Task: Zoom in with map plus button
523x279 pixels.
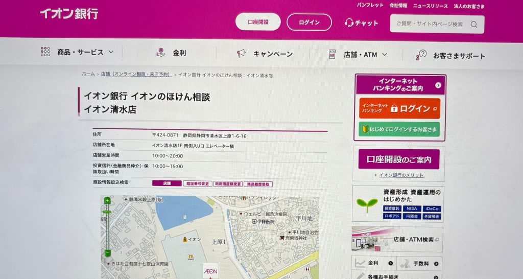Action: pyautogui.click(x=107, y=201)
